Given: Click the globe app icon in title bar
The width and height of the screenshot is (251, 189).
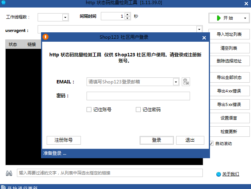Looking at the screenshot, I should (x=3, y=2).
